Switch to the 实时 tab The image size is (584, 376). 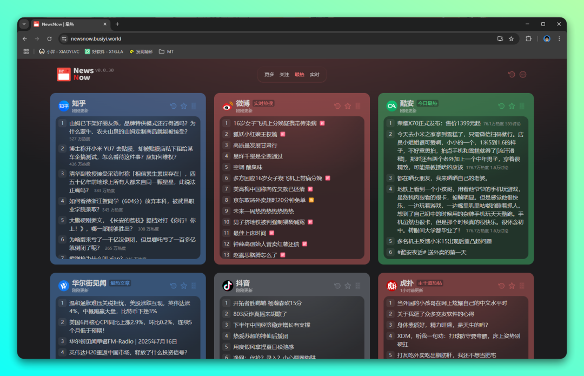point(315,75)
